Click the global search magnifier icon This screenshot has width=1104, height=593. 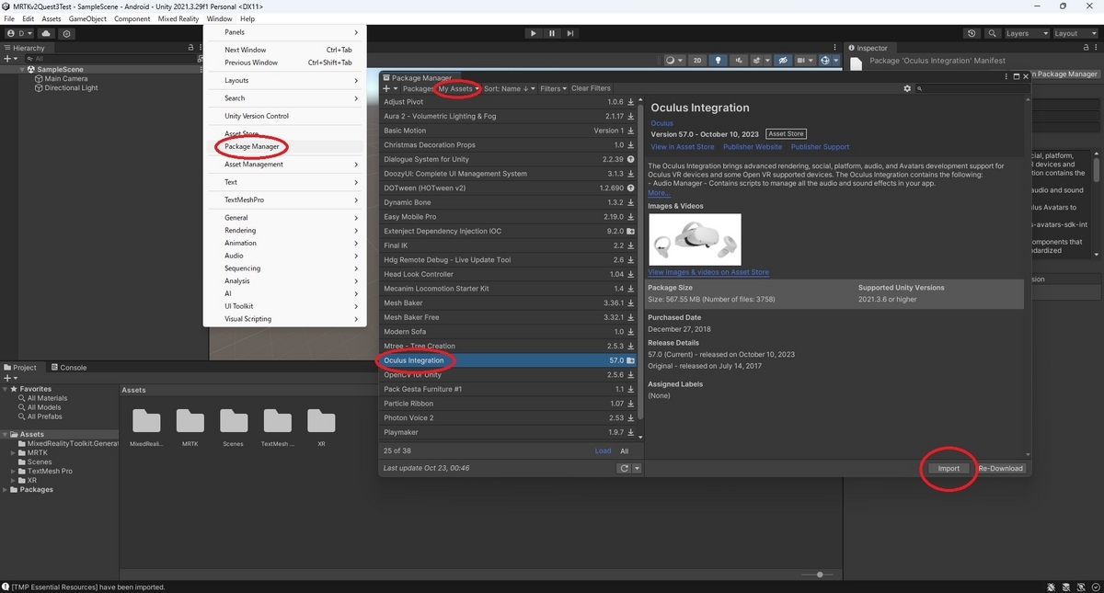(994, 33)
